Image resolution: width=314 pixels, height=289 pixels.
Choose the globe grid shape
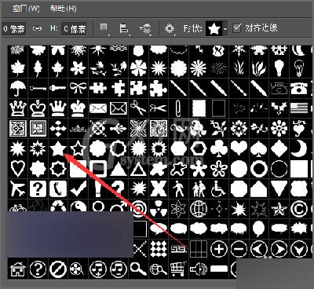pyautogui.click(x=199, y=209)
